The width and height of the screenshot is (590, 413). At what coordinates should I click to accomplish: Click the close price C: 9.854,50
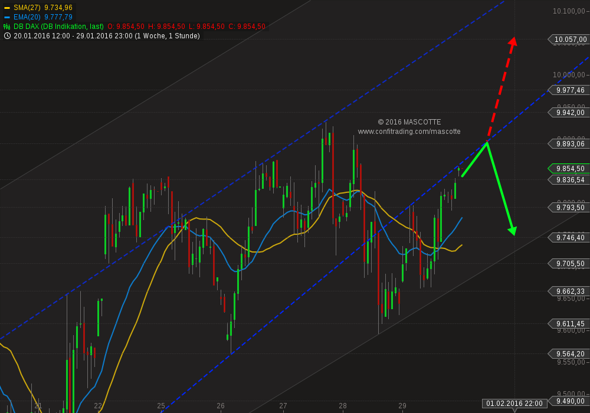pos(247,27)
